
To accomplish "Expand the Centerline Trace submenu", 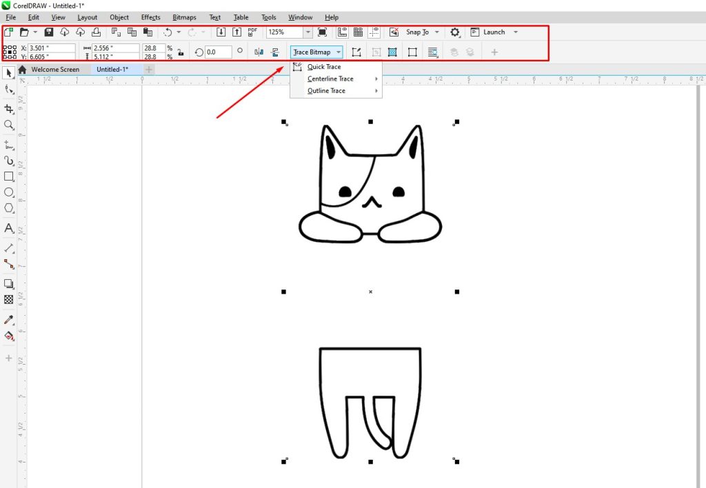I will pyautogui.click(x=336, y=79).
